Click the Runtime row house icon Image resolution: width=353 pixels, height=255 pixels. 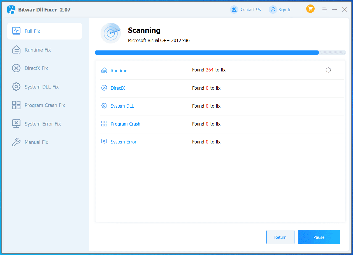click(x=104, y=70)
